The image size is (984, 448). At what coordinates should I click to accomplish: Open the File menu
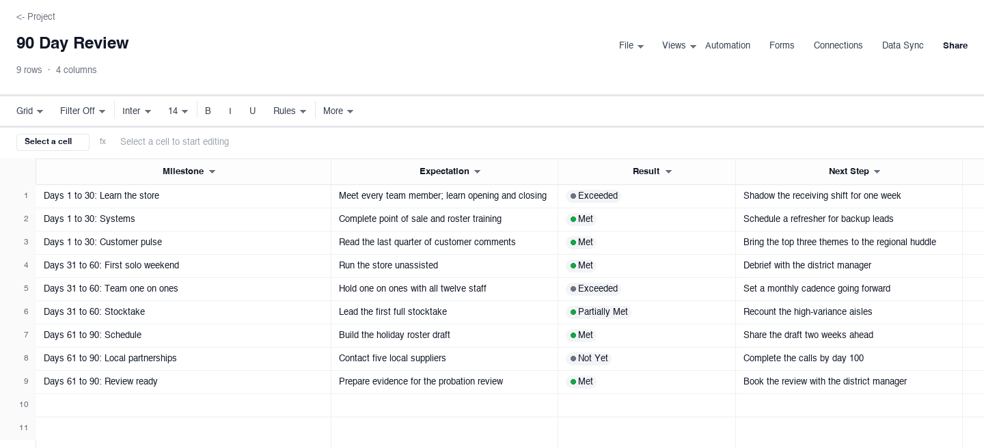pos(631,46)
